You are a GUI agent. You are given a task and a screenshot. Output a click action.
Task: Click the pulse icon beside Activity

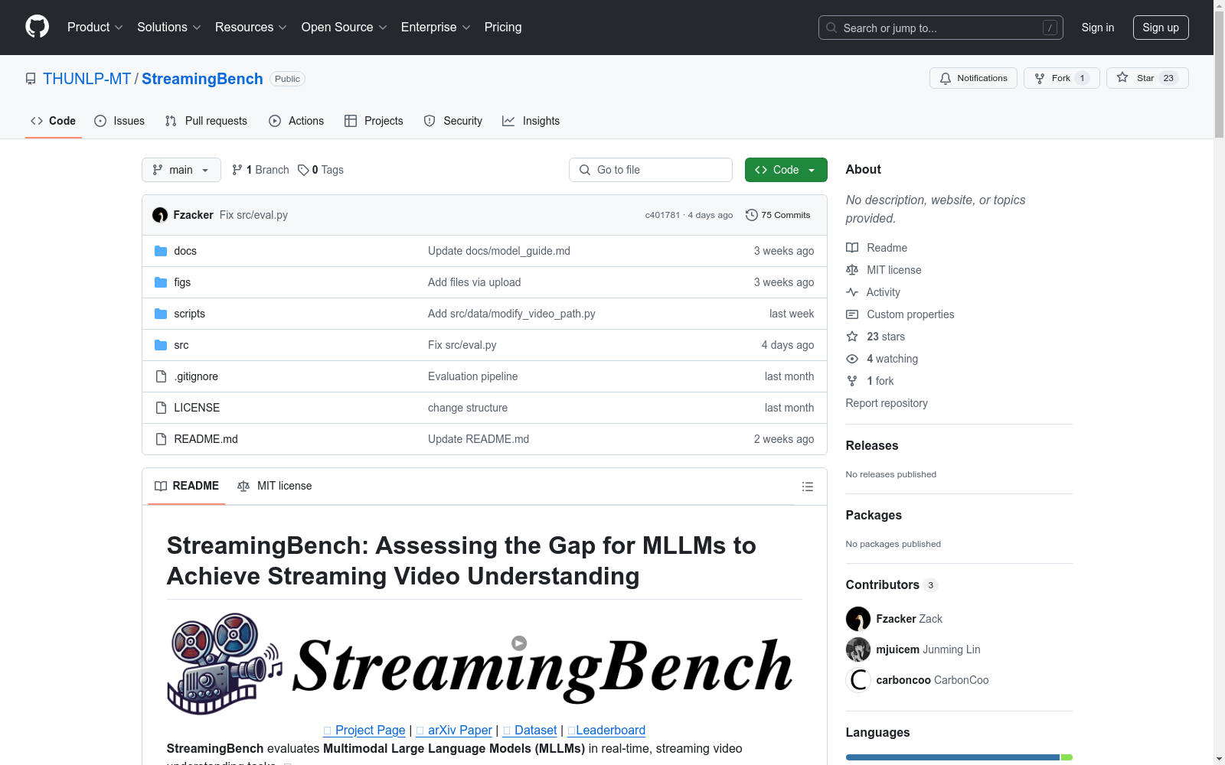pyautogui.click(x=852, y=292)
